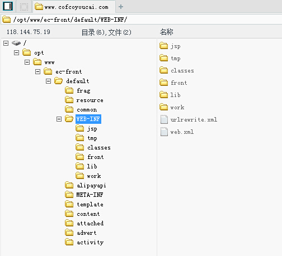This screenshot has width=282, height=256.
Task: Collapse the opt tree node
Action: (x=16, y=53)
